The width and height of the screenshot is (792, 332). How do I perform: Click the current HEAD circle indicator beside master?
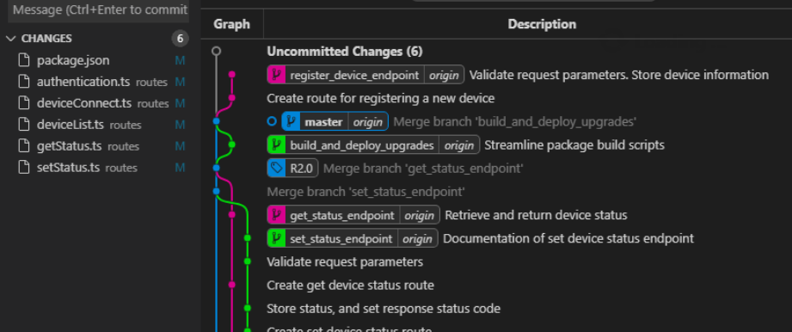coord(272,121)
